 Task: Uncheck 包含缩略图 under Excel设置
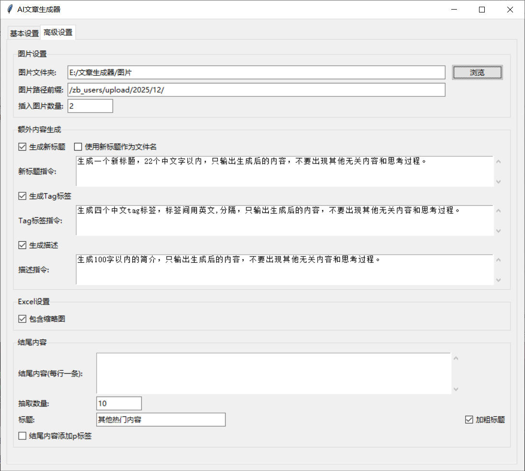coord(22,318)
